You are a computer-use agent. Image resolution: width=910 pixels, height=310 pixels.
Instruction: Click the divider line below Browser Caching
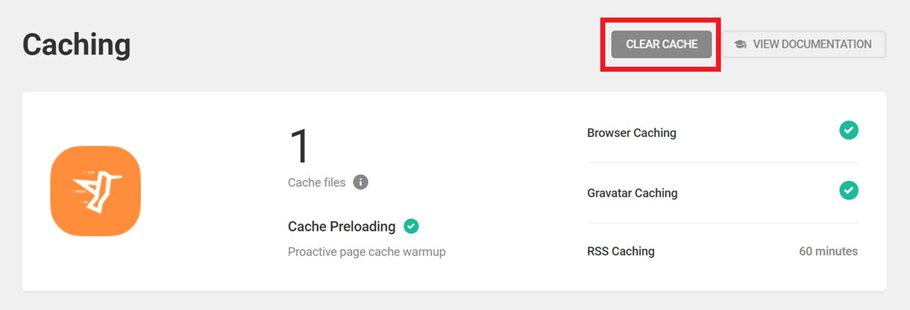pyautogui.click(x=723, y=162)
